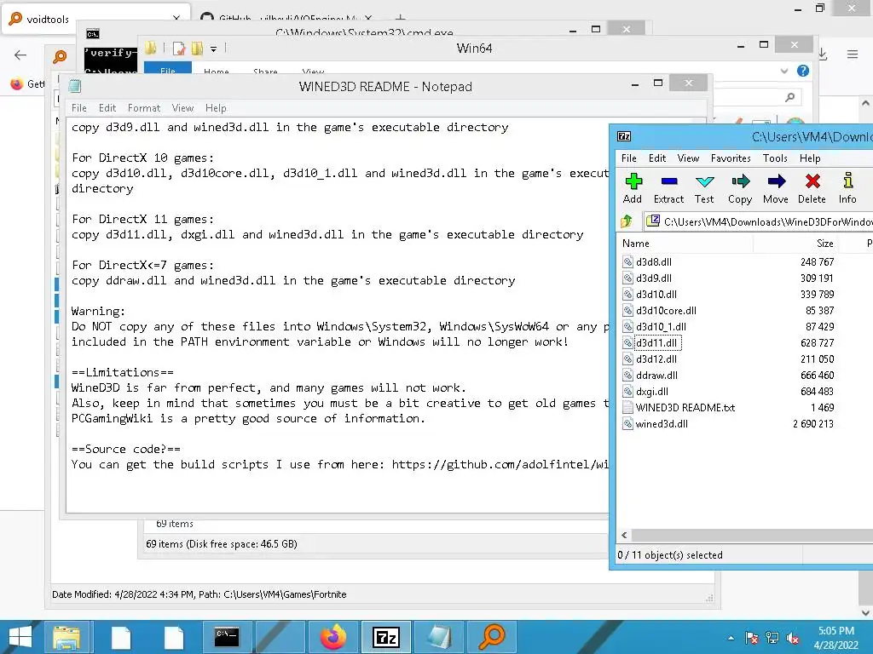The height and width of the screenshot is (654, 873).
Task: Run Test on archive in 7-Zip
Action: click(704, 188)
